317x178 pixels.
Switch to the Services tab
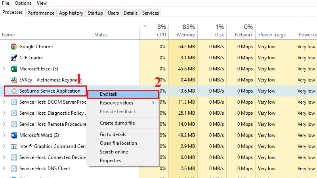coord(151,13)
